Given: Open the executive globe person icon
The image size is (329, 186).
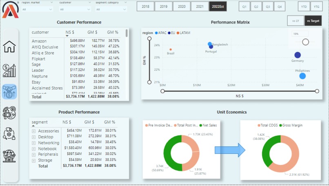Looking at the screenshot, I should pyautogui.click(x=9, y=156).
